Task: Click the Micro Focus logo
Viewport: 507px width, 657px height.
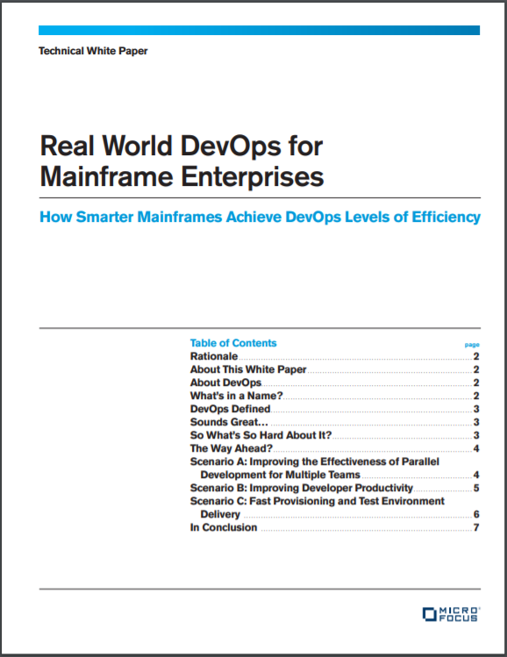Action: 451,614
